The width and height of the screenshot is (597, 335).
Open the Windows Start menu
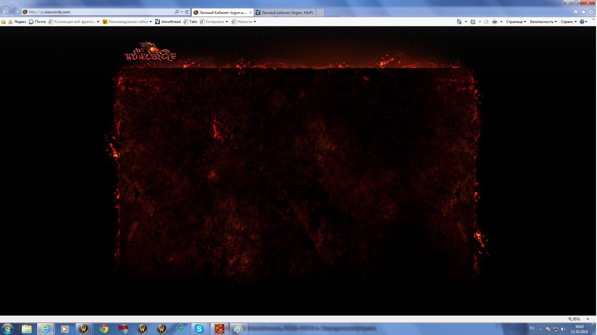pyautogui.click(x=7, y=329)
